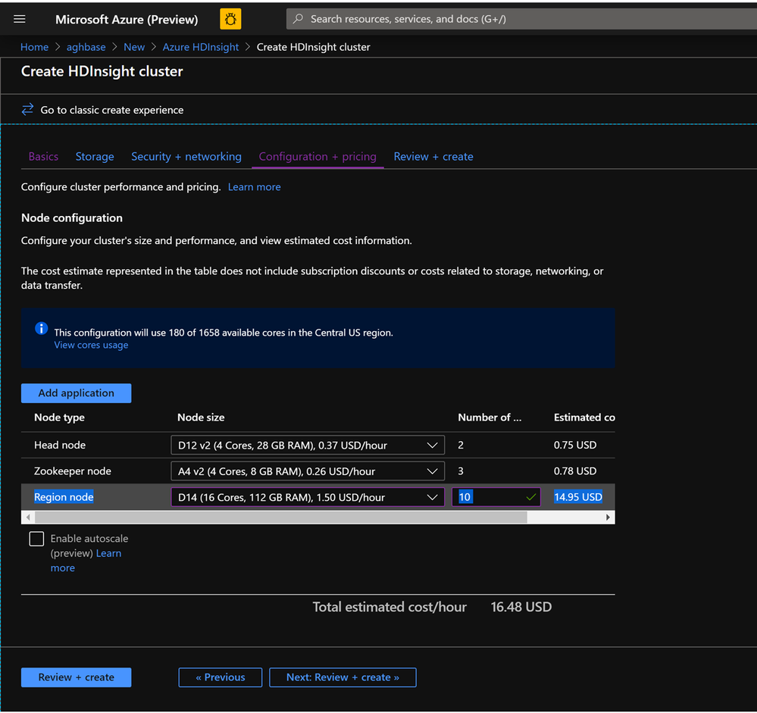Viewport: 757px width, 713px height.
Task: Click the Head node count value 2
Action: [x=461, y=445]
